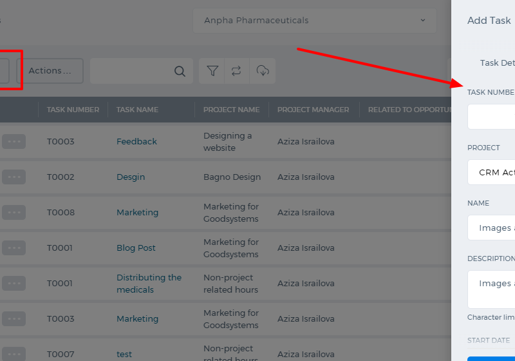Open the Desgin task link
Image resolution: width=515 pixels, height=361 pixels.
click(131, 177)
